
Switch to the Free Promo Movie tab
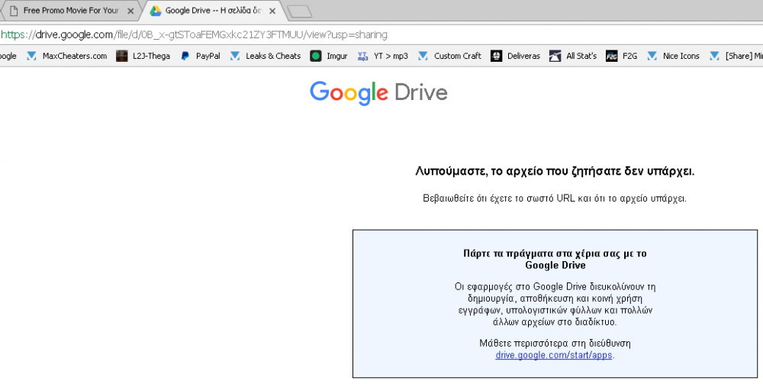[x=69, y=11]
